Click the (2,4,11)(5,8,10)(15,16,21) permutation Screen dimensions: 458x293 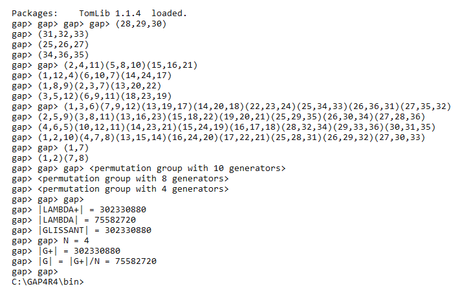coord(131,65)
